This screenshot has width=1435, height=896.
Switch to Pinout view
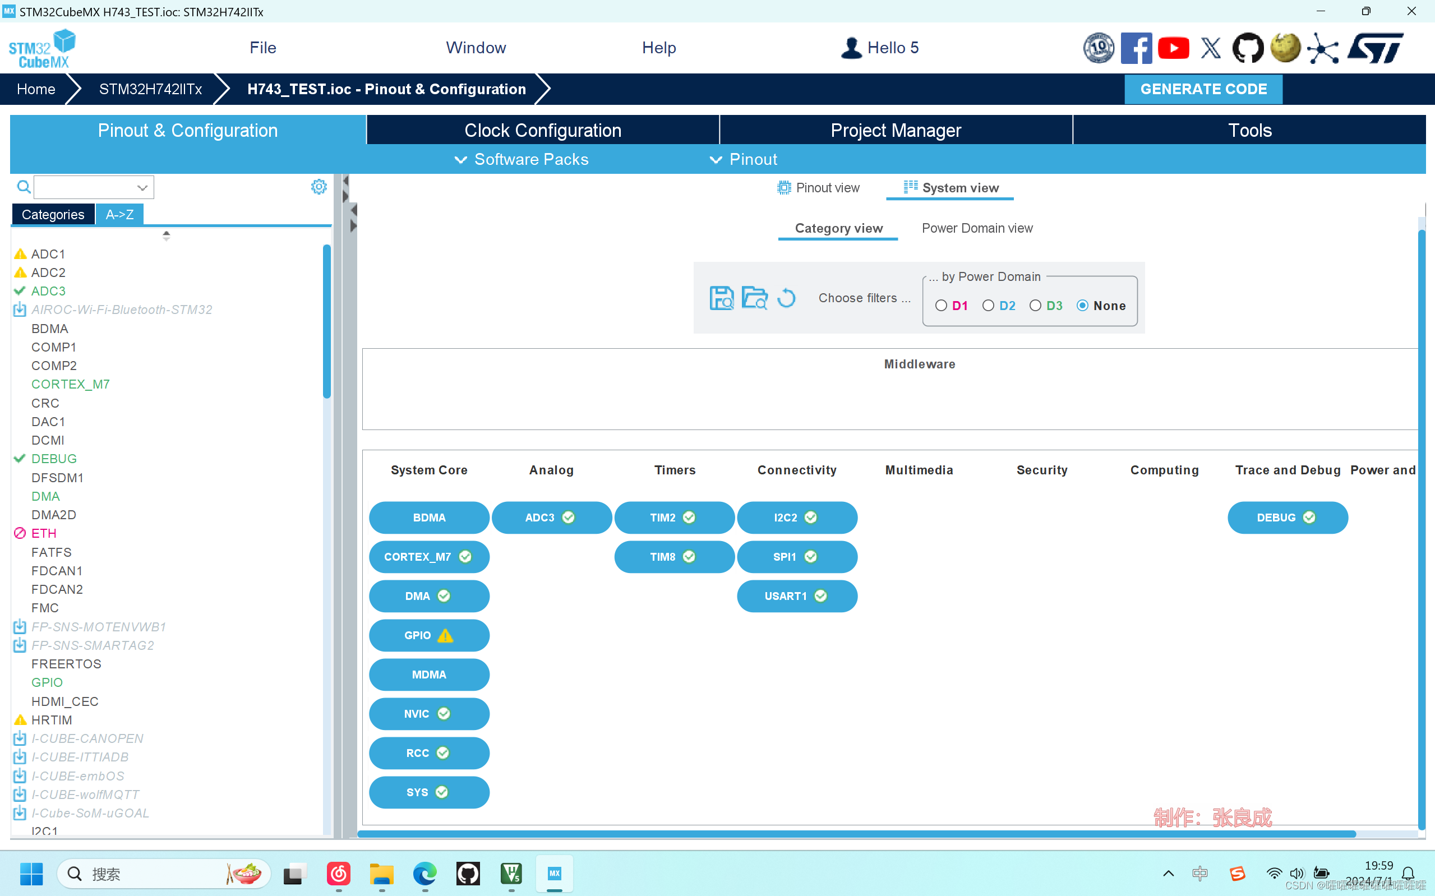point(818,188)
